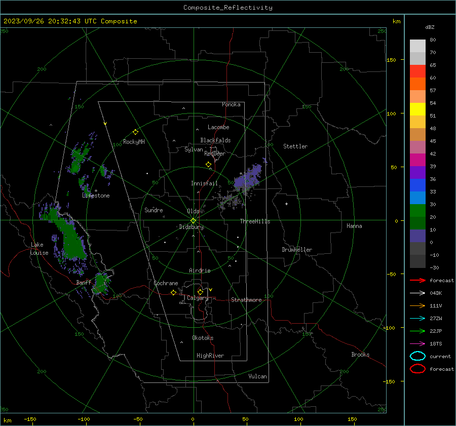The width and height of the screenshot is (456, 426).
Task: Click green echo cell beside Banff
Action: (101, 283)
